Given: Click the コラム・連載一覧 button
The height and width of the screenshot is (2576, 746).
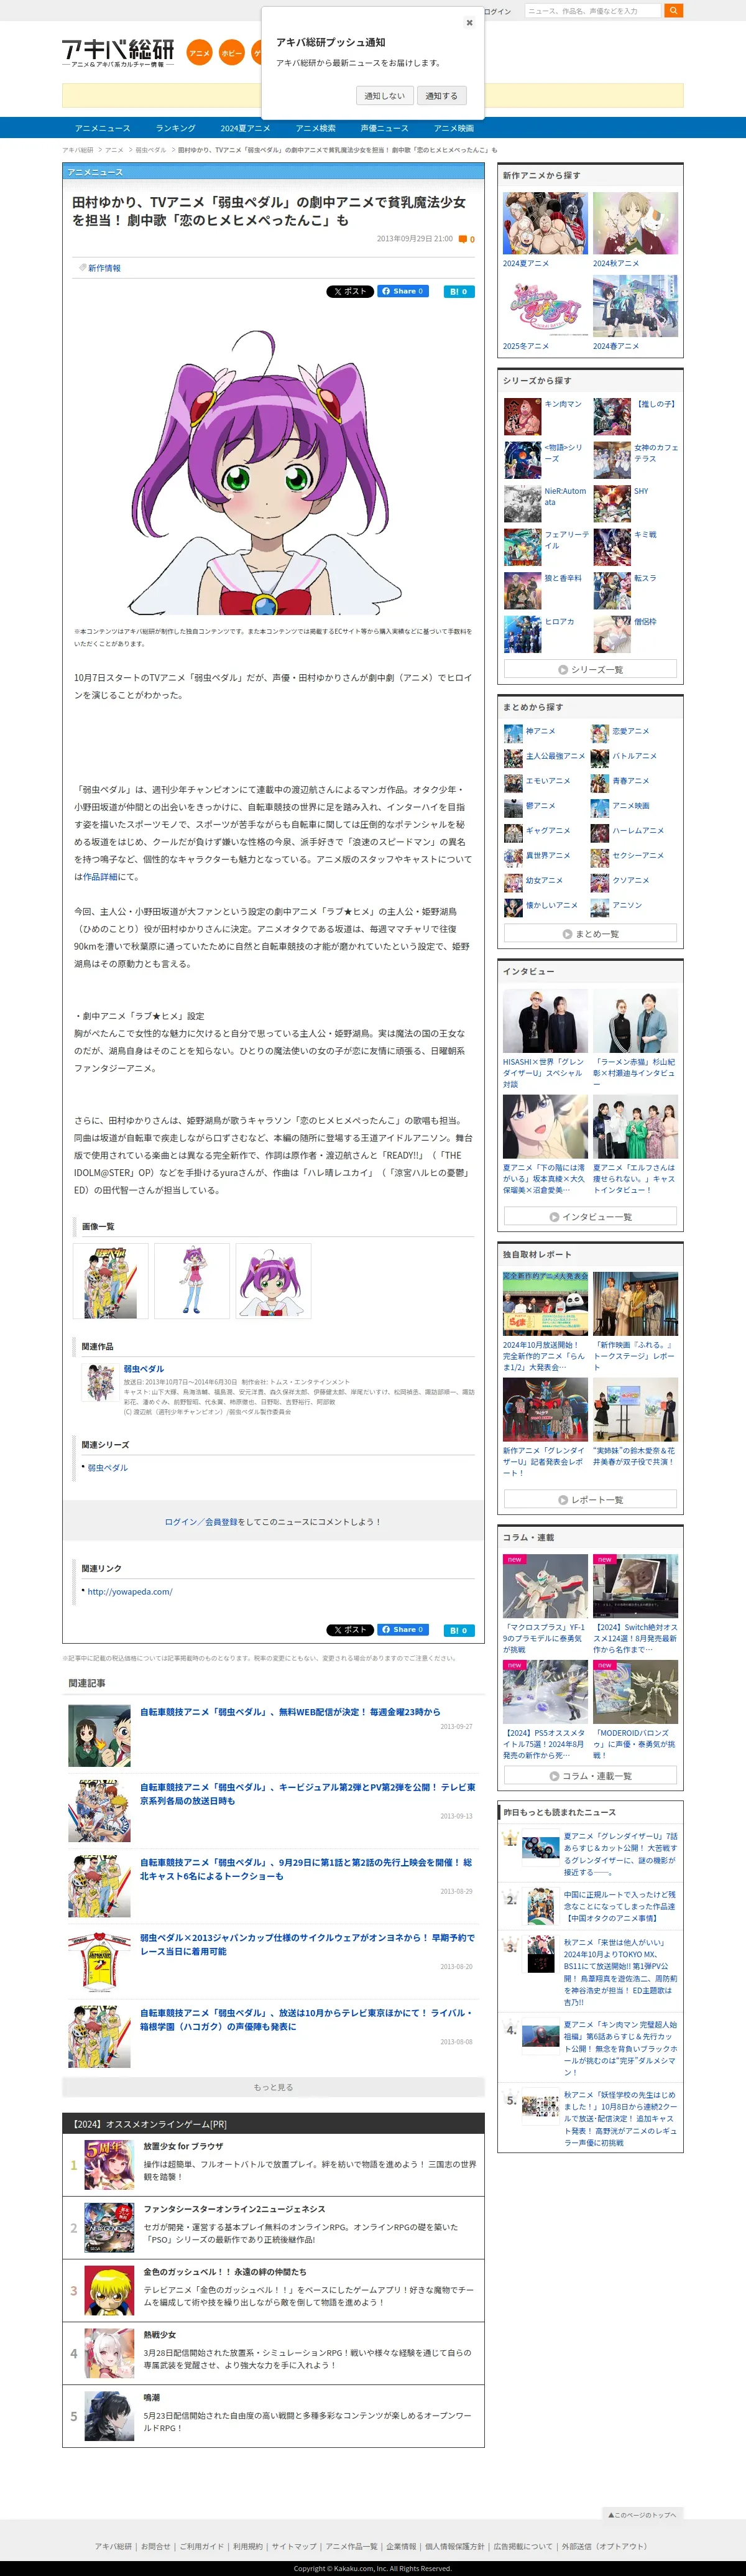Looking at the screenshot, I should (590, 1776).
